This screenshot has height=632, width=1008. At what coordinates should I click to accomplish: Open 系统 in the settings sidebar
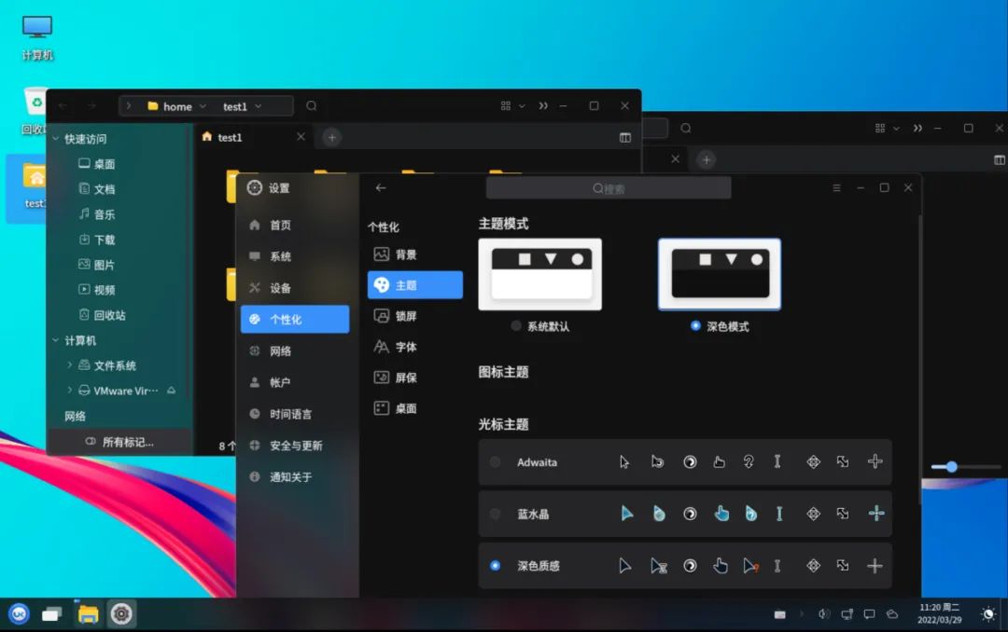(295, 256)
